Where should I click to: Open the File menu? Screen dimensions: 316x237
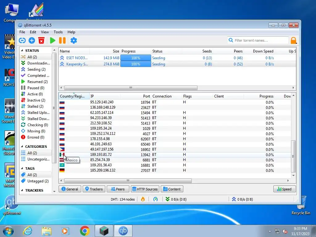click(x=22, y=32)
